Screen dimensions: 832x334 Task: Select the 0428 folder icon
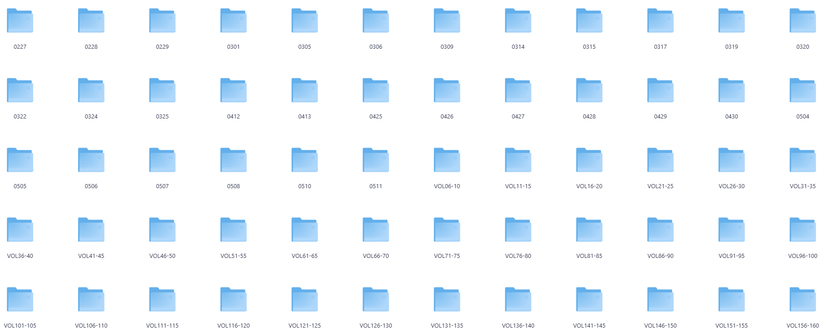(x=589, y=90)
